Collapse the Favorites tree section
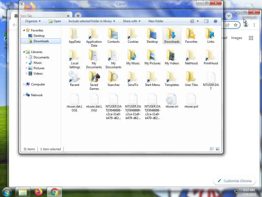Image resolution: width=262 pixels, height=197 pixels. [24, 30]
